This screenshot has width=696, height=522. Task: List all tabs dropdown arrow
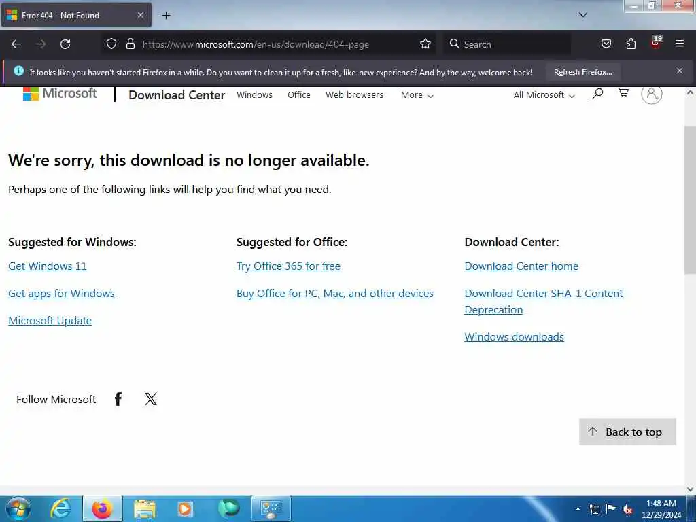coord(583,15)
